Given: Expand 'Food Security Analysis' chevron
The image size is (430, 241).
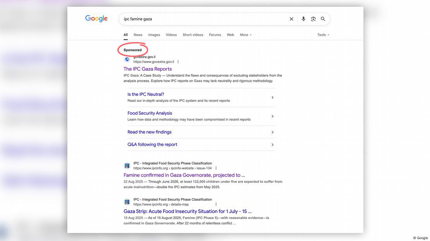Looking at the screenshot, I should point(272,117).
